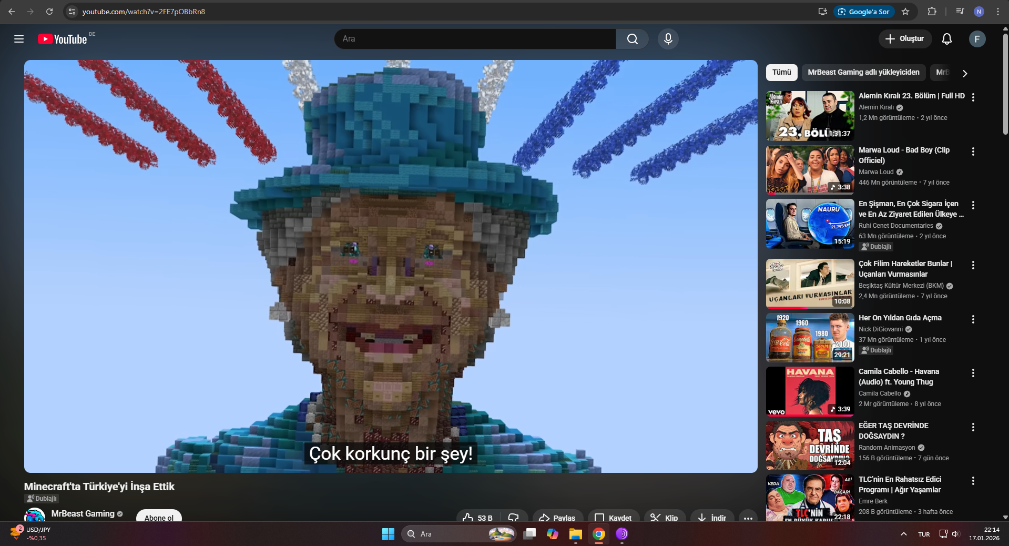1009x546 pixels.
Task: Open options menu for EĞER TAŞ DEVRİNDE DOĞSAYDIN
Action: click(x=973, y=427)
